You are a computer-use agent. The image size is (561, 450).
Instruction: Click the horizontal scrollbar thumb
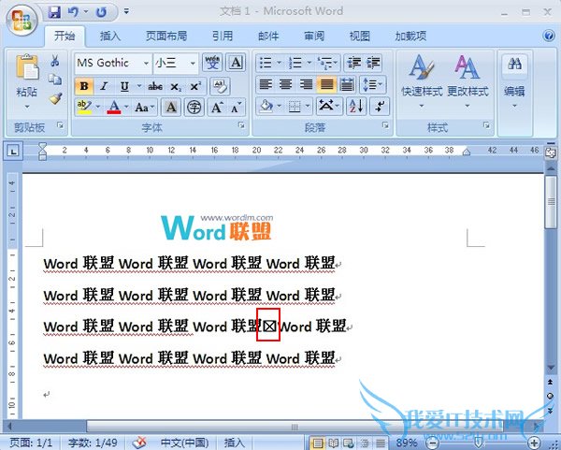coord(295,427)
